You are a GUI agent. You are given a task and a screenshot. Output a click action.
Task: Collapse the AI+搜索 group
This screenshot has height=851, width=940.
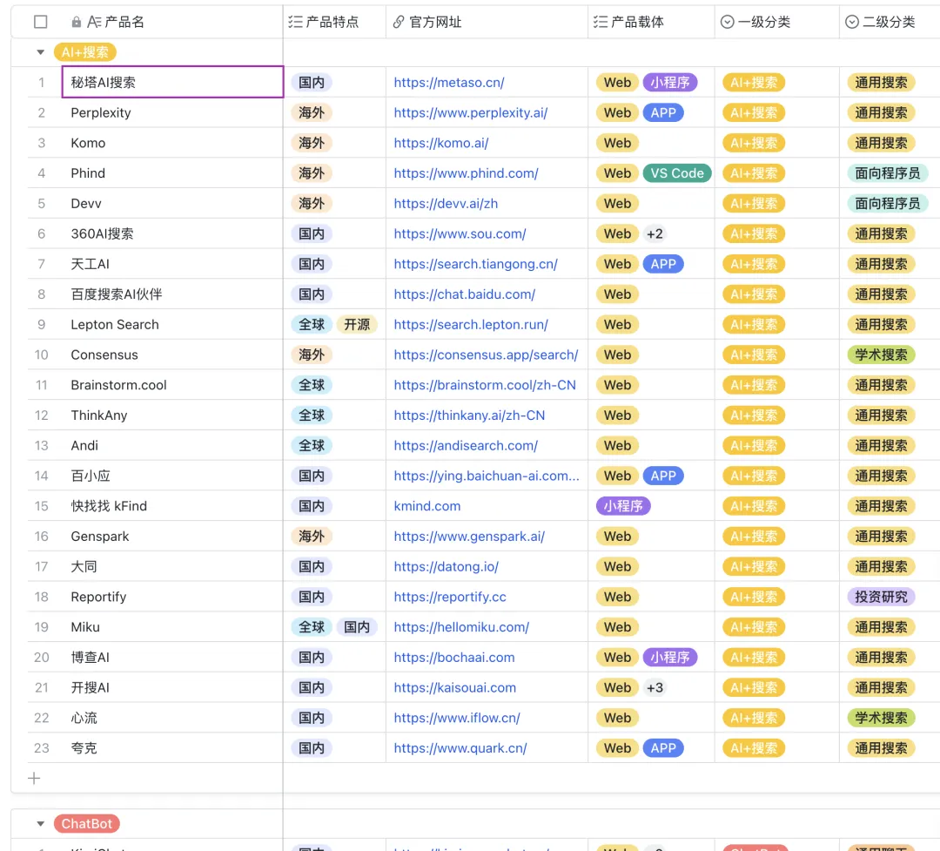pos(41,52)
